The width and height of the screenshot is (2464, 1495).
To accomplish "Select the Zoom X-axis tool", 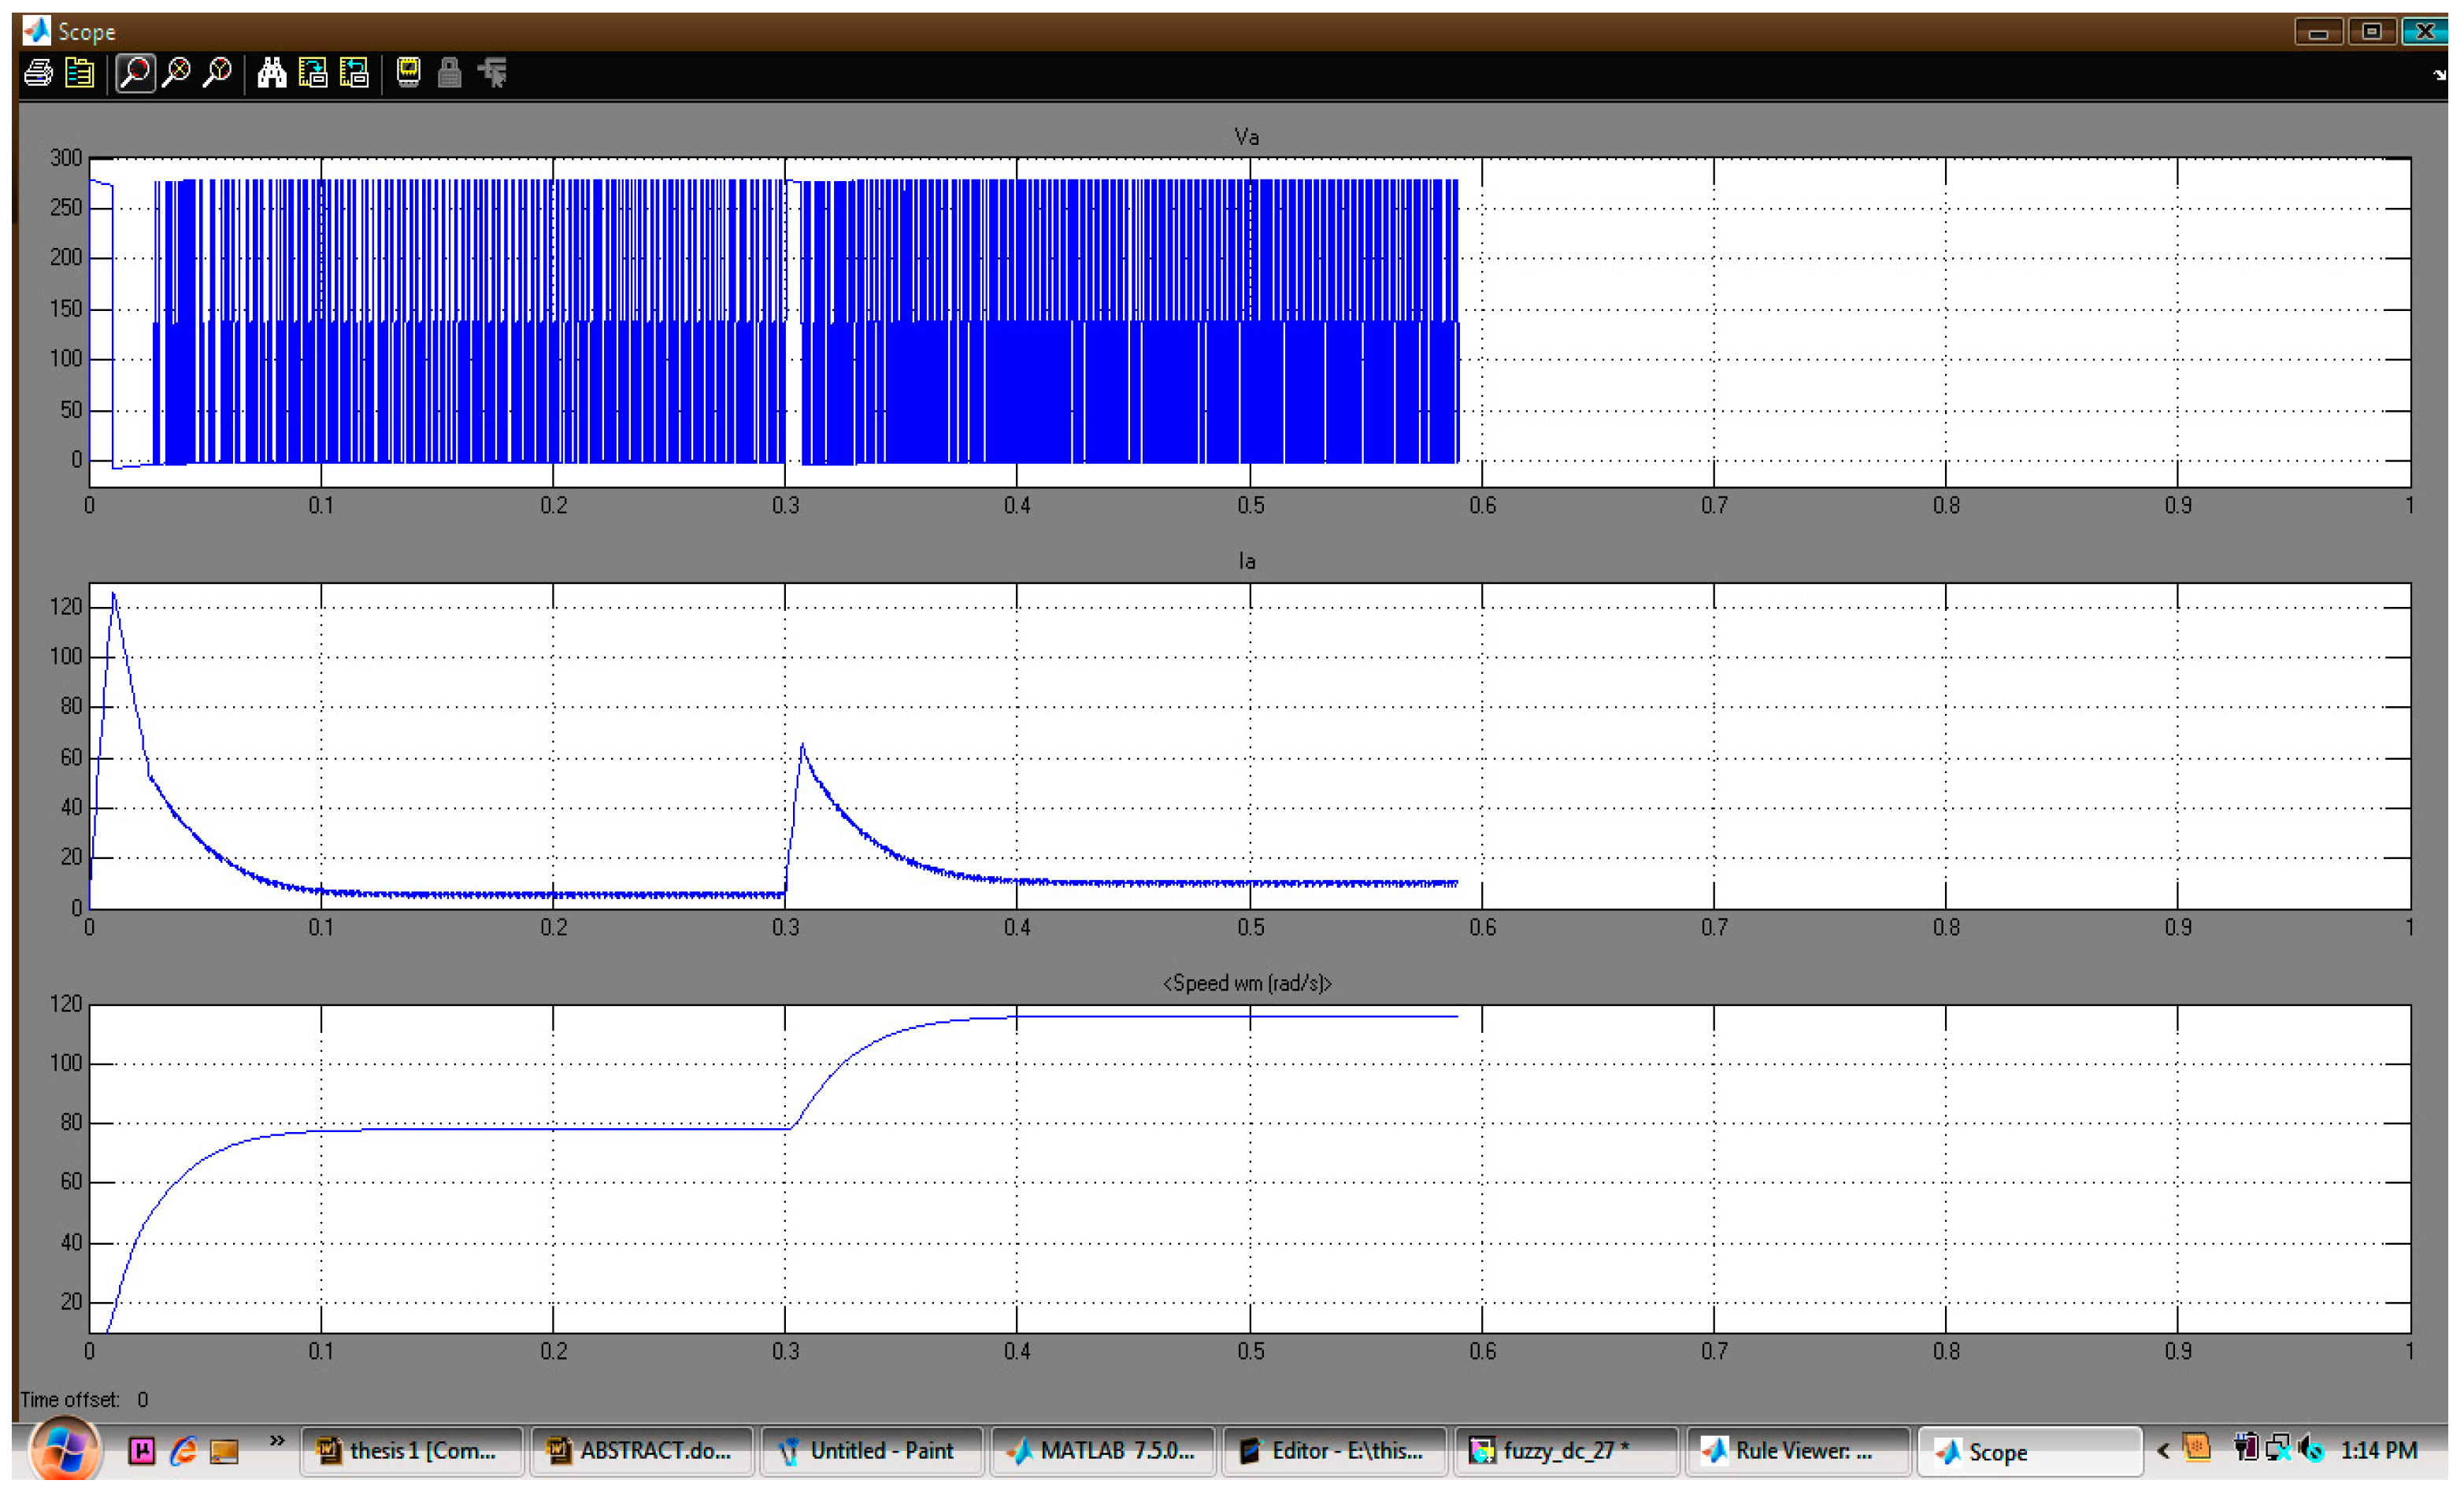I will tap(176, 73).
